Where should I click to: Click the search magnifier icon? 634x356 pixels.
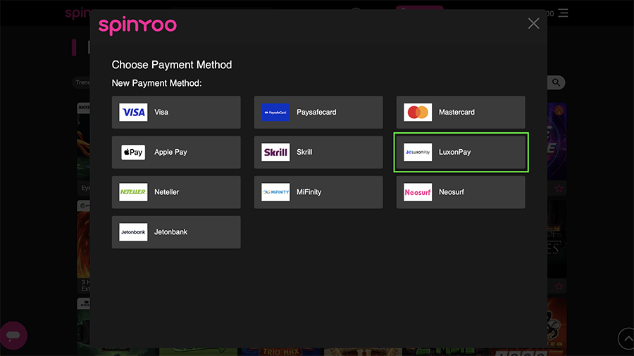pyautogui.click(x=557, y=82)
